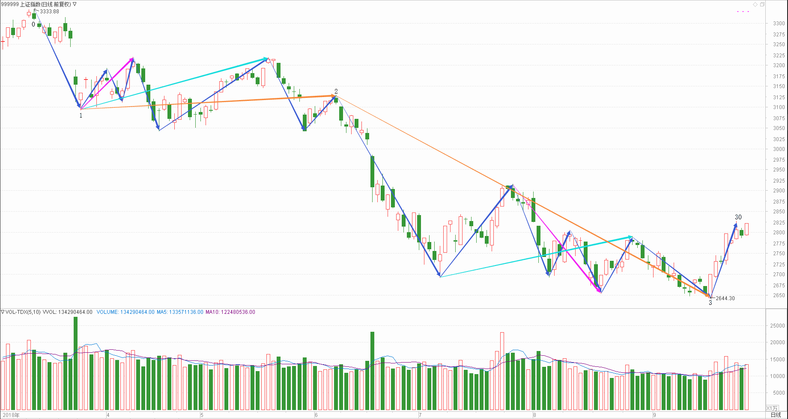Click wave marker labeled 2
Image resolution: width=788 pixels, height=419 pixels.
coord(336,91)
